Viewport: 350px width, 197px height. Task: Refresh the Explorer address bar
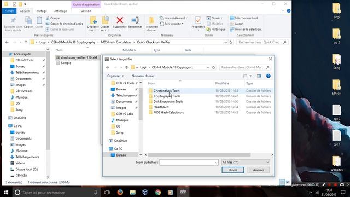tap(231, 42)
